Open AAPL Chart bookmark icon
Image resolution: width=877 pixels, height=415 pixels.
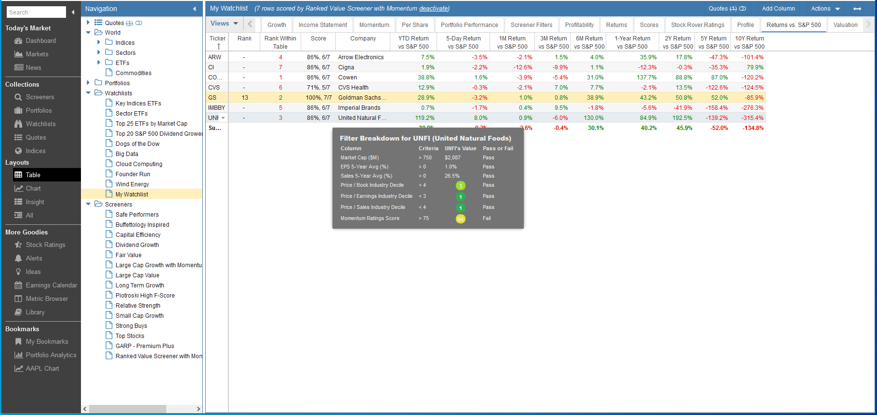[19, 369]
